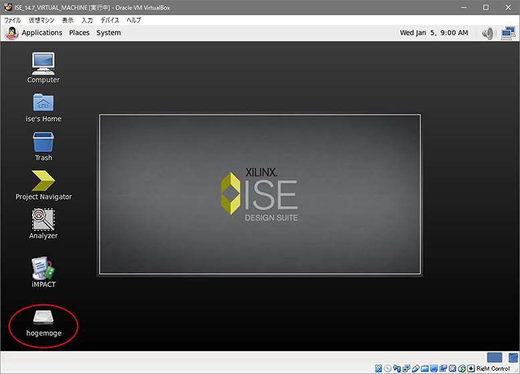The width and height of the screenshot is (520, 374).
Task: Click the USB devices status icon
Action: (x=416, y=369)
